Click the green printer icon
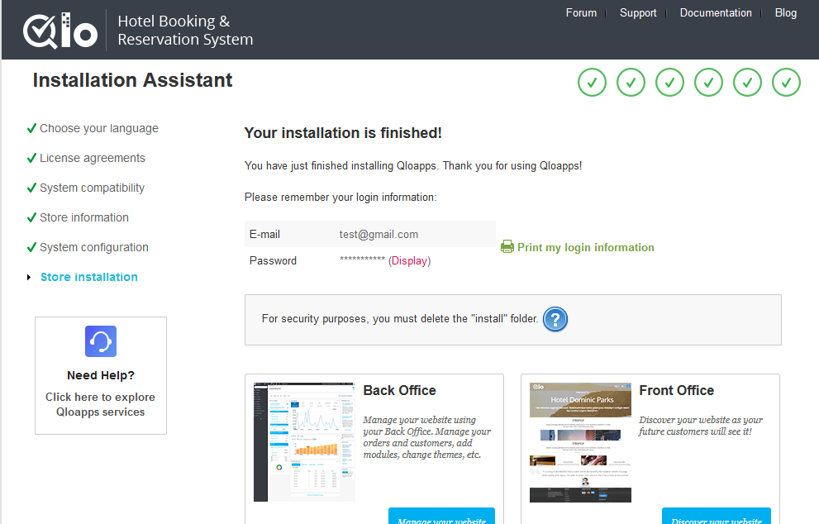The height and width of the screenshot is (524, 819). pyautogui.click(x=507, y=247)
